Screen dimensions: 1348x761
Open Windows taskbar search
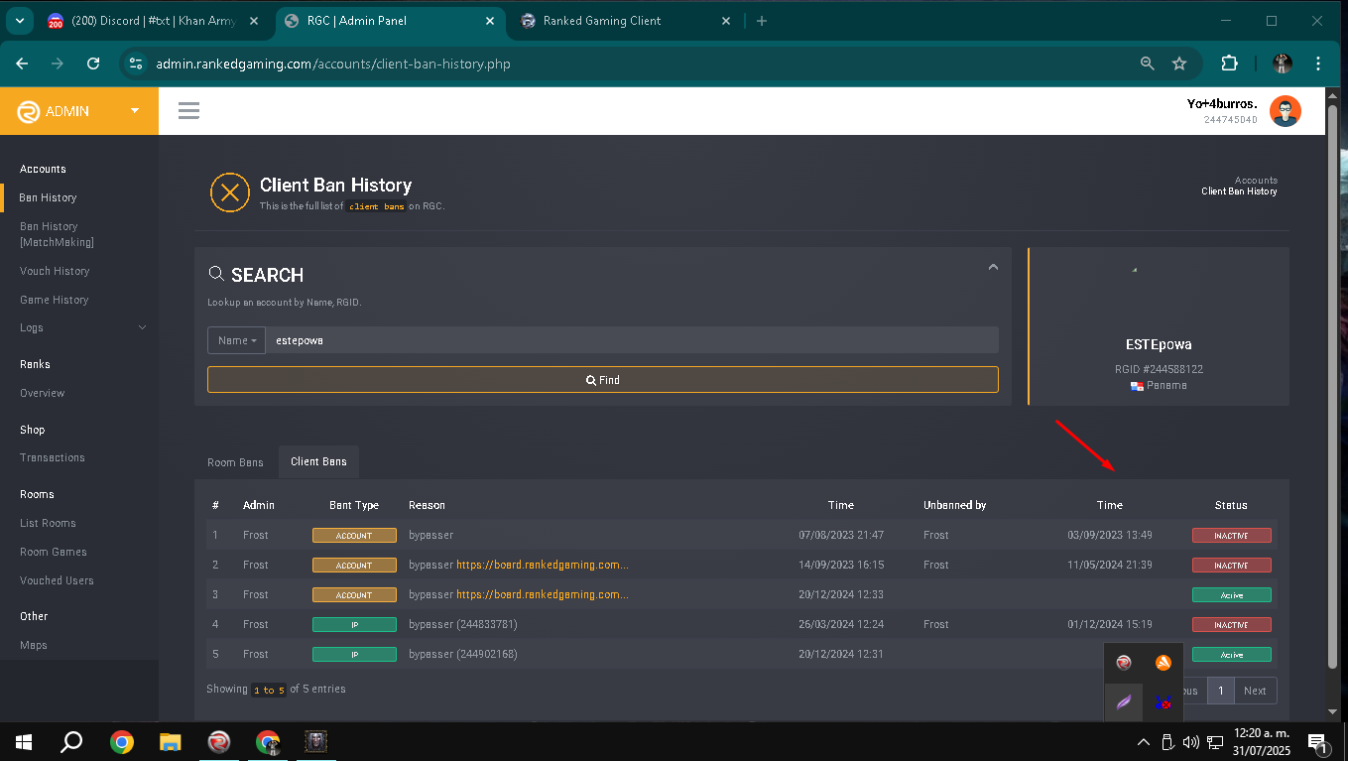pos(71,741)
